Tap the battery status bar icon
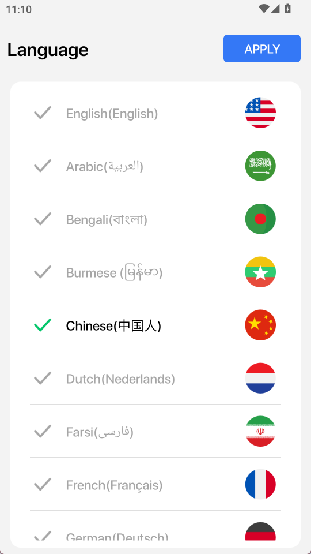This screenshot has width=311, height=554. 288,9
